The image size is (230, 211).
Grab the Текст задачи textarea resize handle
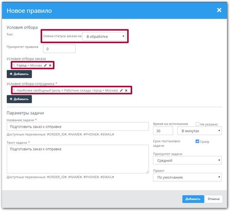[x=147, y=172]
